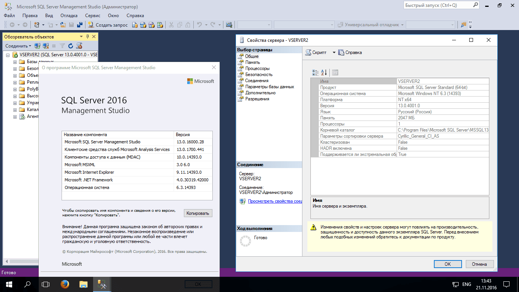Click Refresh icon in Object Explorer toolbar

(71, 46)
